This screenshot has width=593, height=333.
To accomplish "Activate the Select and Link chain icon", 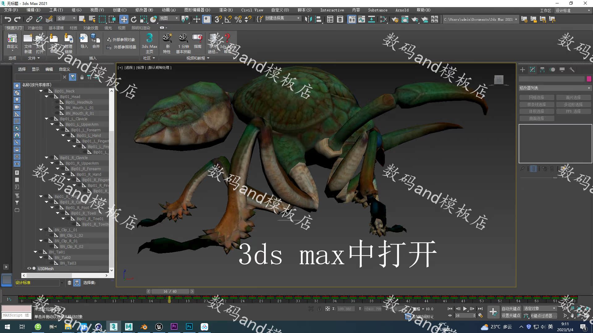I will [x=29, y=19].
